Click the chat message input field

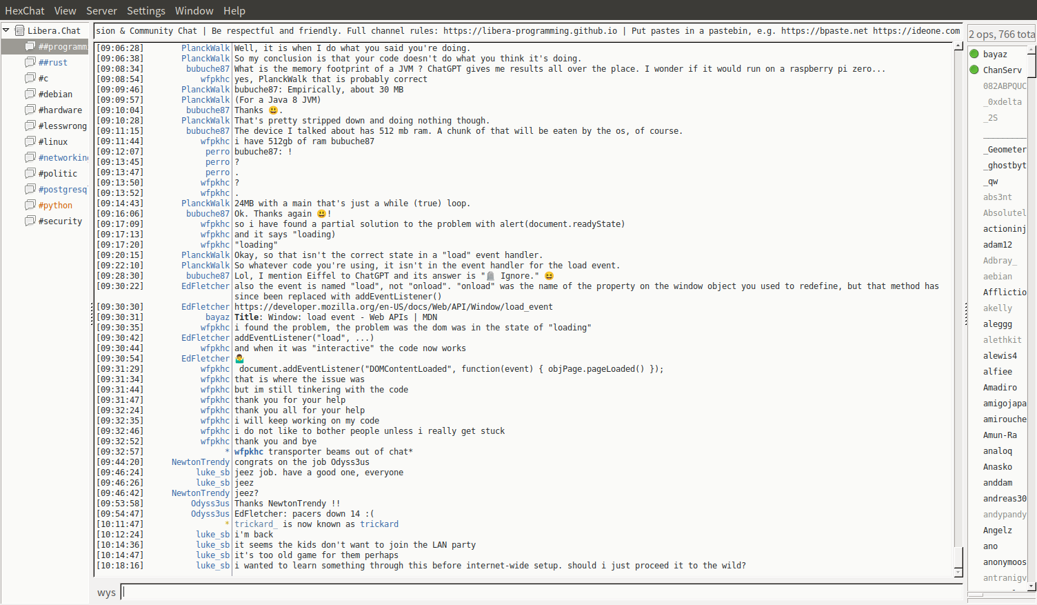pos(541,592)
